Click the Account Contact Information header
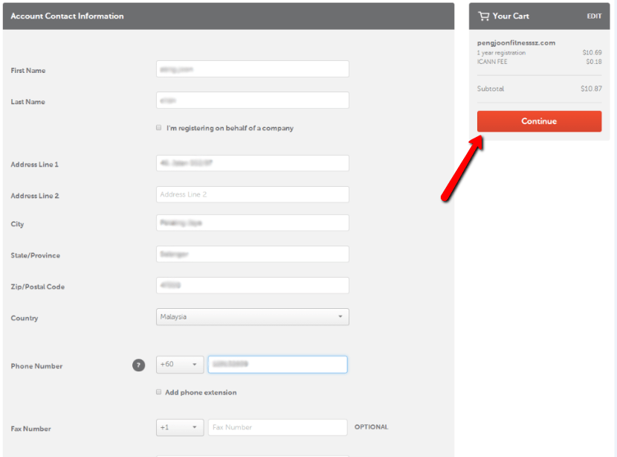The width and height of the screenshot is (617, 457). click(x=67, y=16)
